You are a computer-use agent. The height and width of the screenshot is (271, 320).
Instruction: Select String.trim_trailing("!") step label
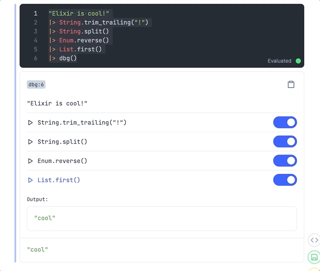pos(82,123)
